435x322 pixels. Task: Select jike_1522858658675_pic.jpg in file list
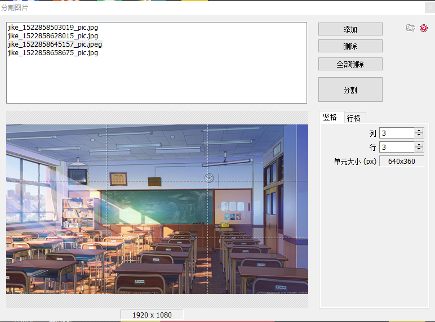53,53
